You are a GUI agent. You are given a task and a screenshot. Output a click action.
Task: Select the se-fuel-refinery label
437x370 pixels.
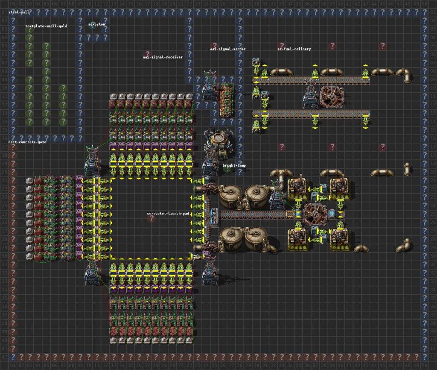click(x=294, y=49)
